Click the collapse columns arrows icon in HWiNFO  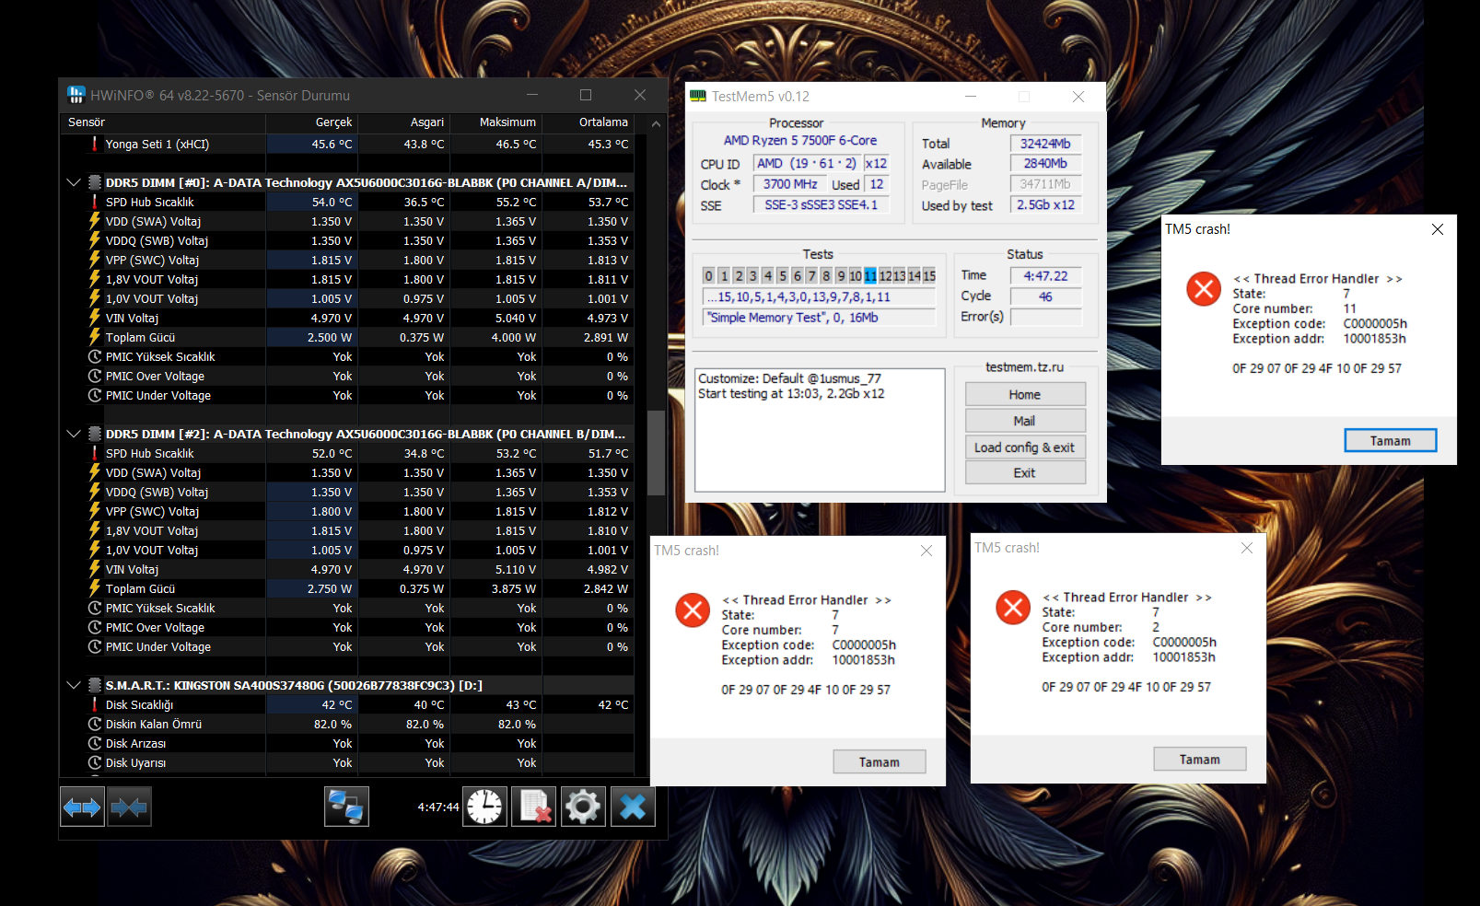pyautogui.click(x=129, y=807)
